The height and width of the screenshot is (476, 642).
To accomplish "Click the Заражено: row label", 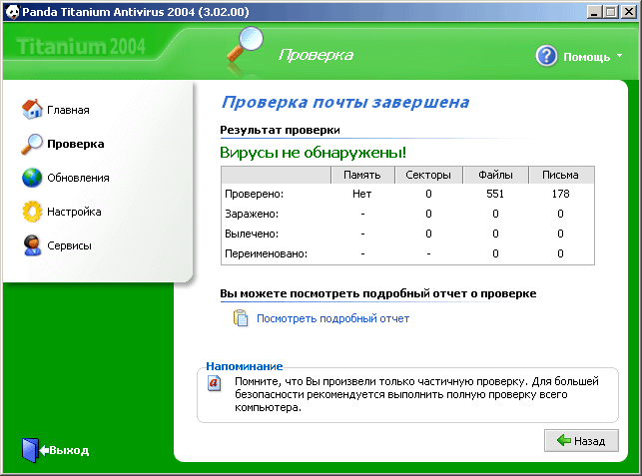I will coord(252,214).
